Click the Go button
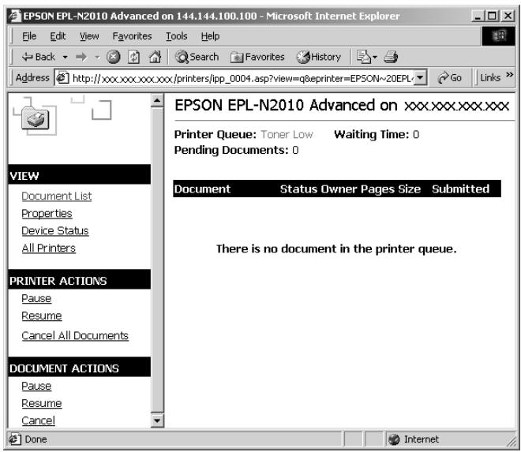 coord(450,78)
